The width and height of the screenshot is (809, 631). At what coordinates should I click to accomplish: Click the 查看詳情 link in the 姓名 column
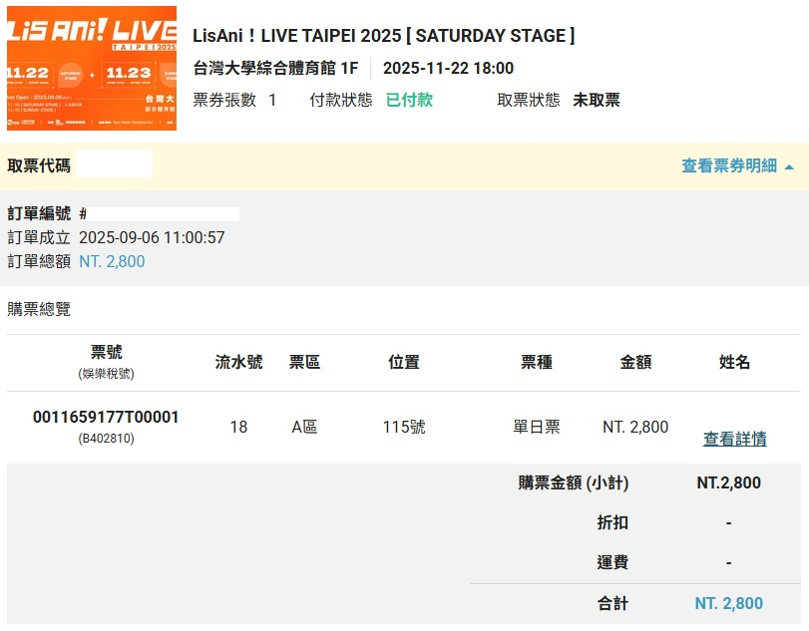click(x=735, y=439)
